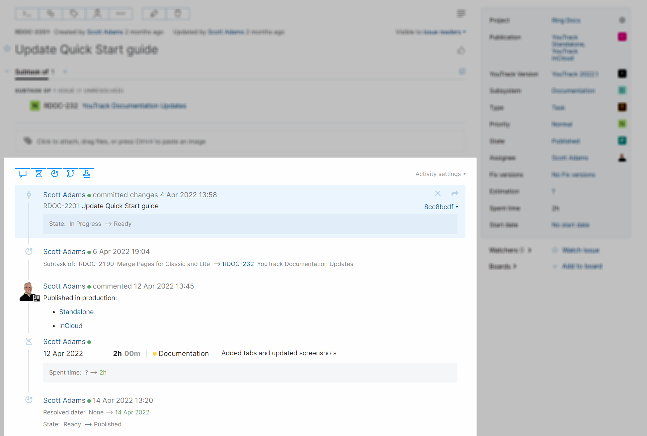Click the thumbs-up vote icon beside the title
The height and width of the screenshot is (436, 647).
click(461, 51)
